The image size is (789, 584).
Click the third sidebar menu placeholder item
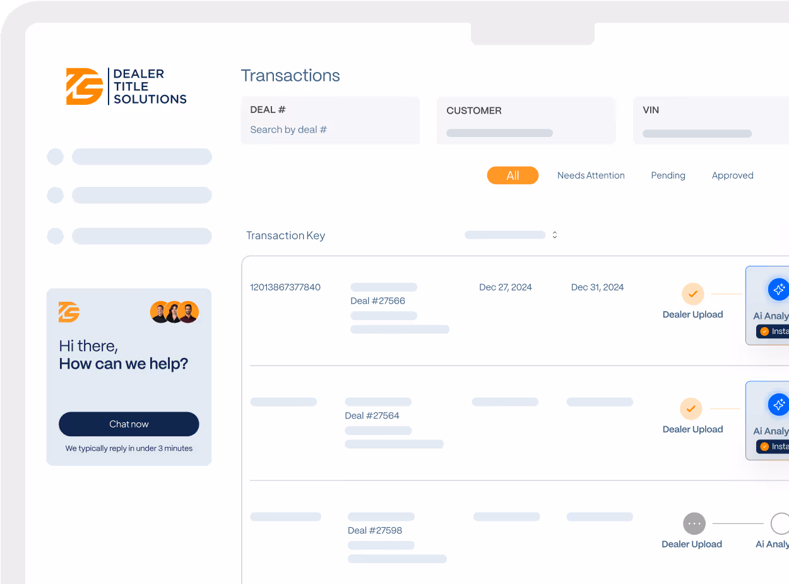(129, 236)
